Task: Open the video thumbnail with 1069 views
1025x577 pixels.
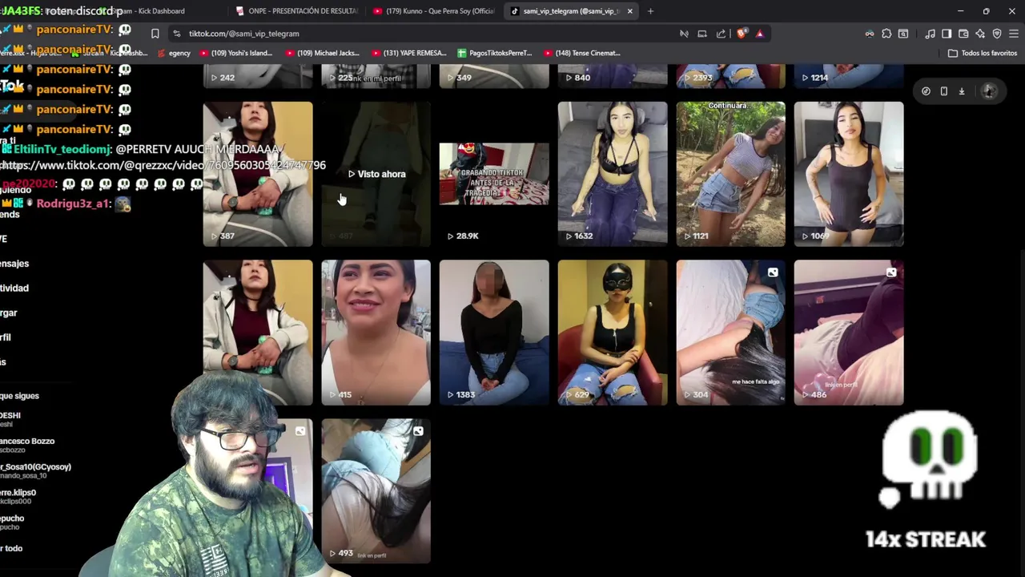Action: 849,174
